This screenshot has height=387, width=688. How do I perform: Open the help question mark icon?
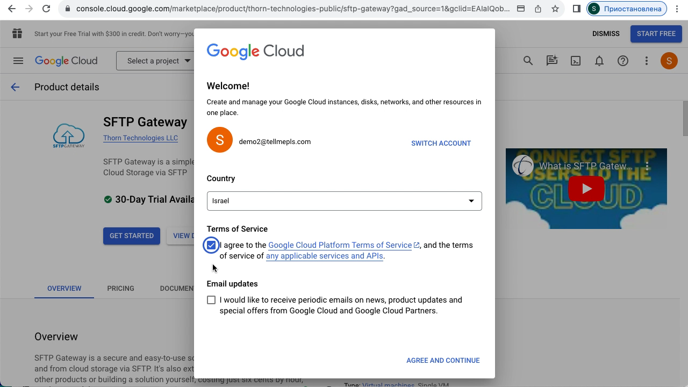pyautogui.click(x=622, y=61)
